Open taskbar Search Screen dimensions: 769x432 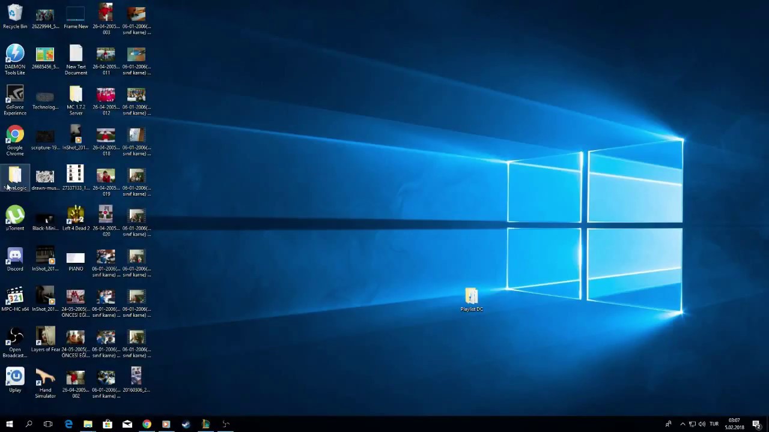(28, 424)
